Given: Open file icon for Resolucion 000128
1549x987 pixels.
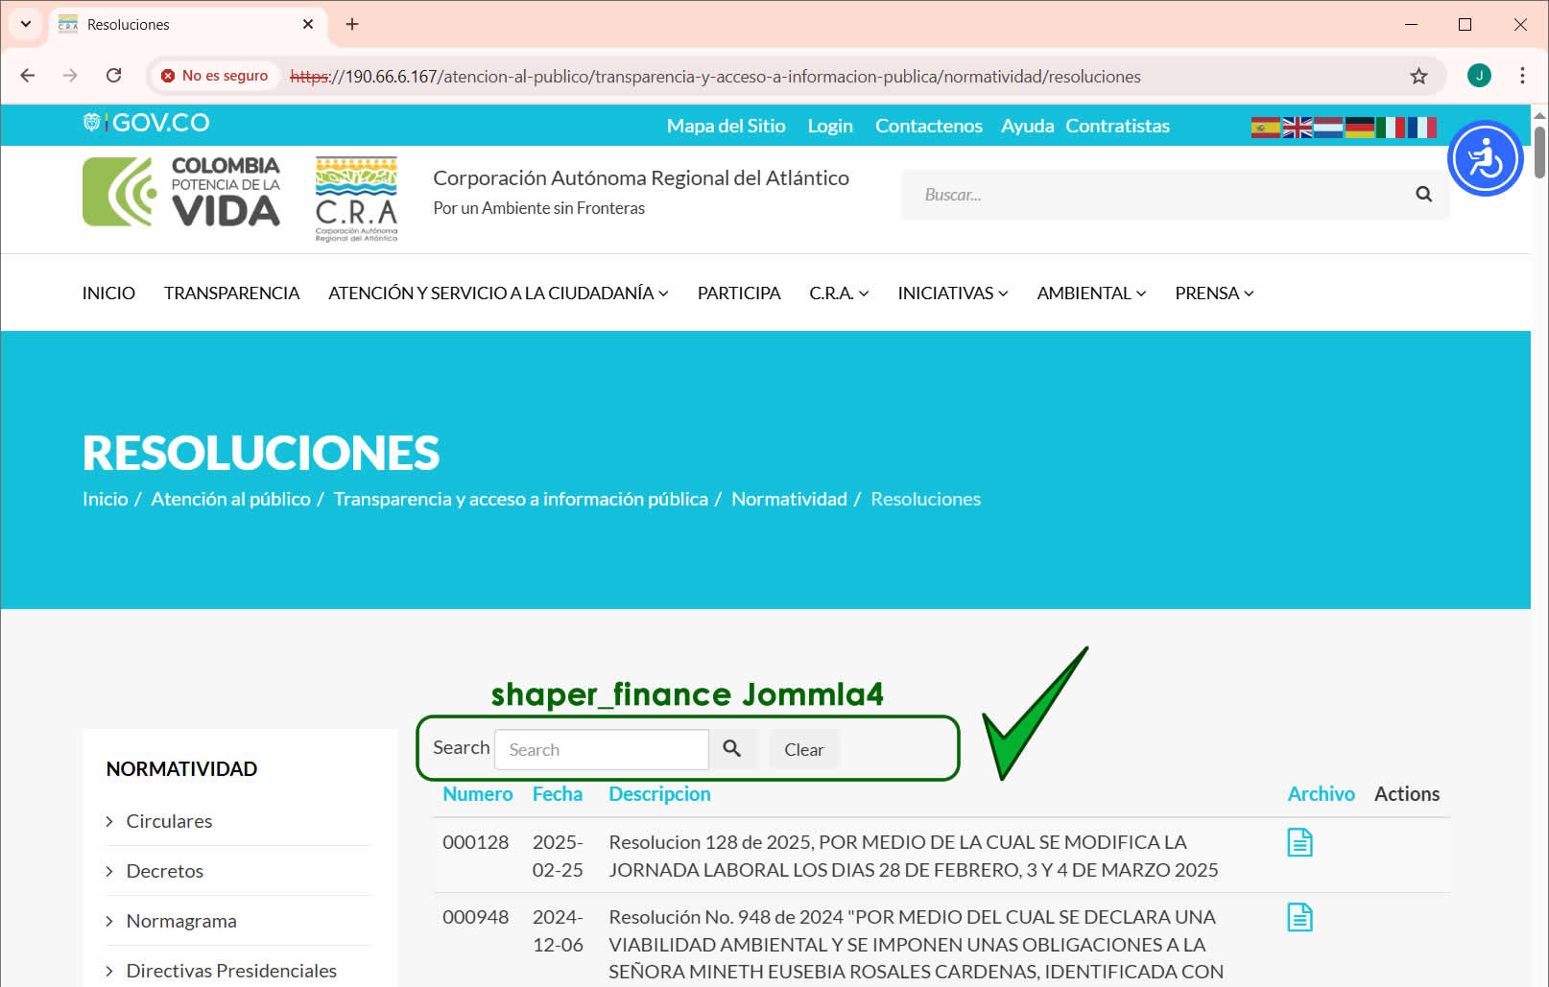Looking at the screenshot, I should (x=1299, y=842).
